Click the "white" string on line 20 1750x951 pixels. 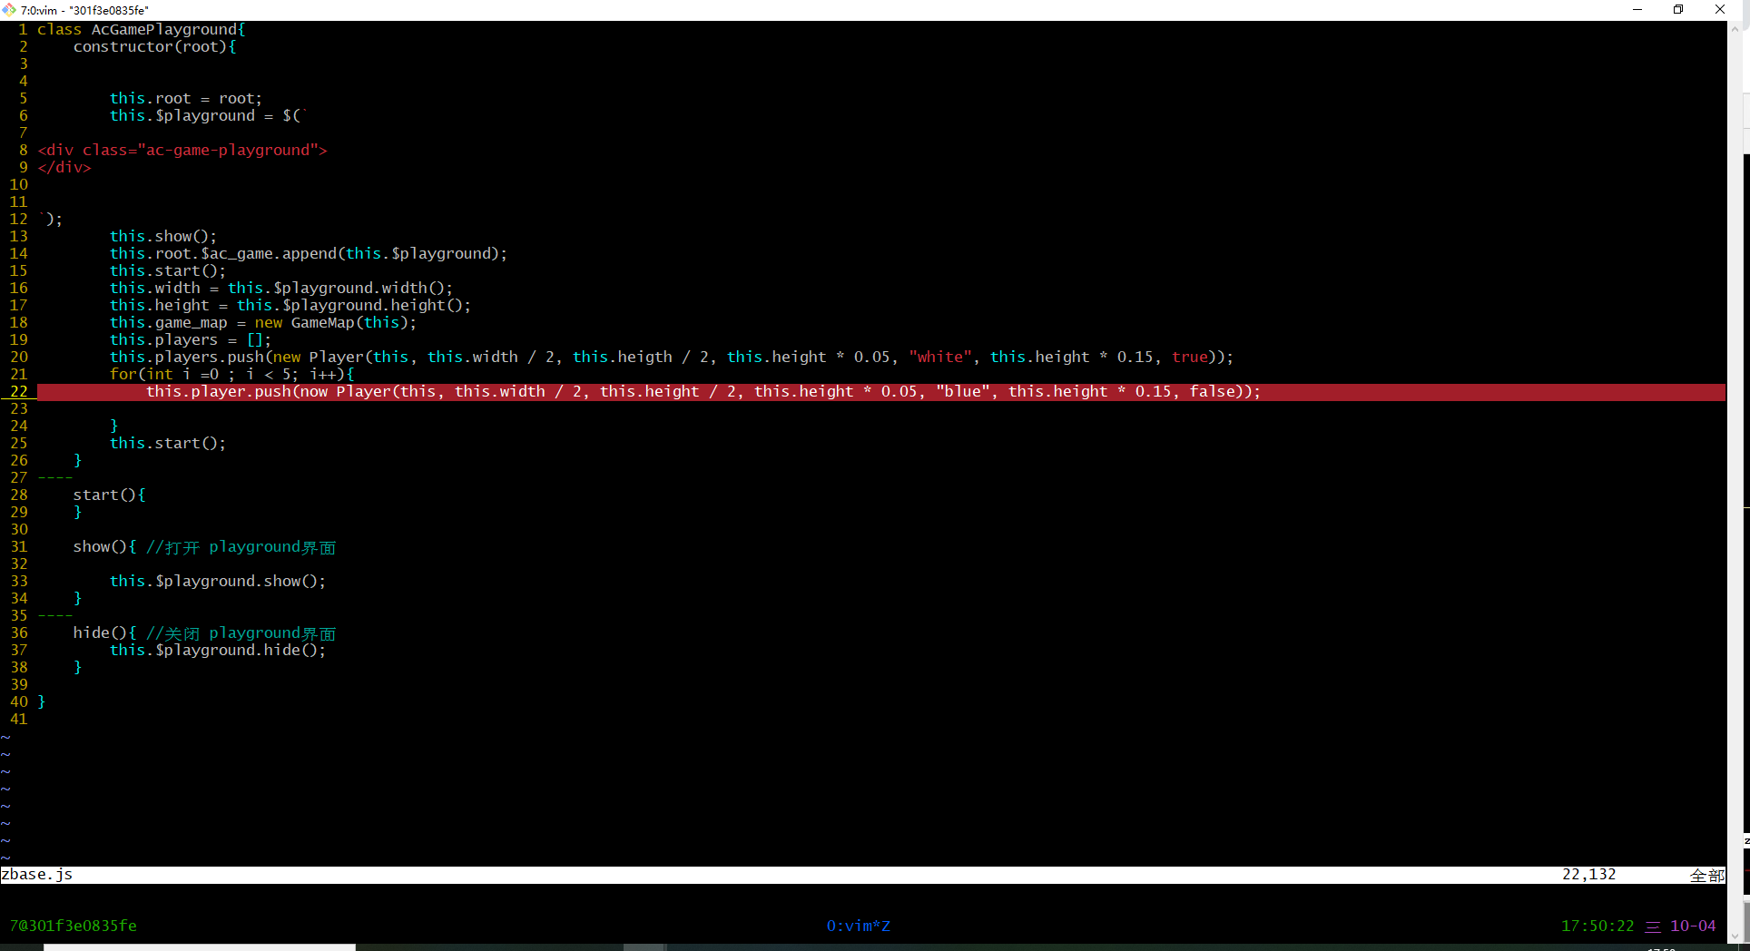tap(940, 358)
